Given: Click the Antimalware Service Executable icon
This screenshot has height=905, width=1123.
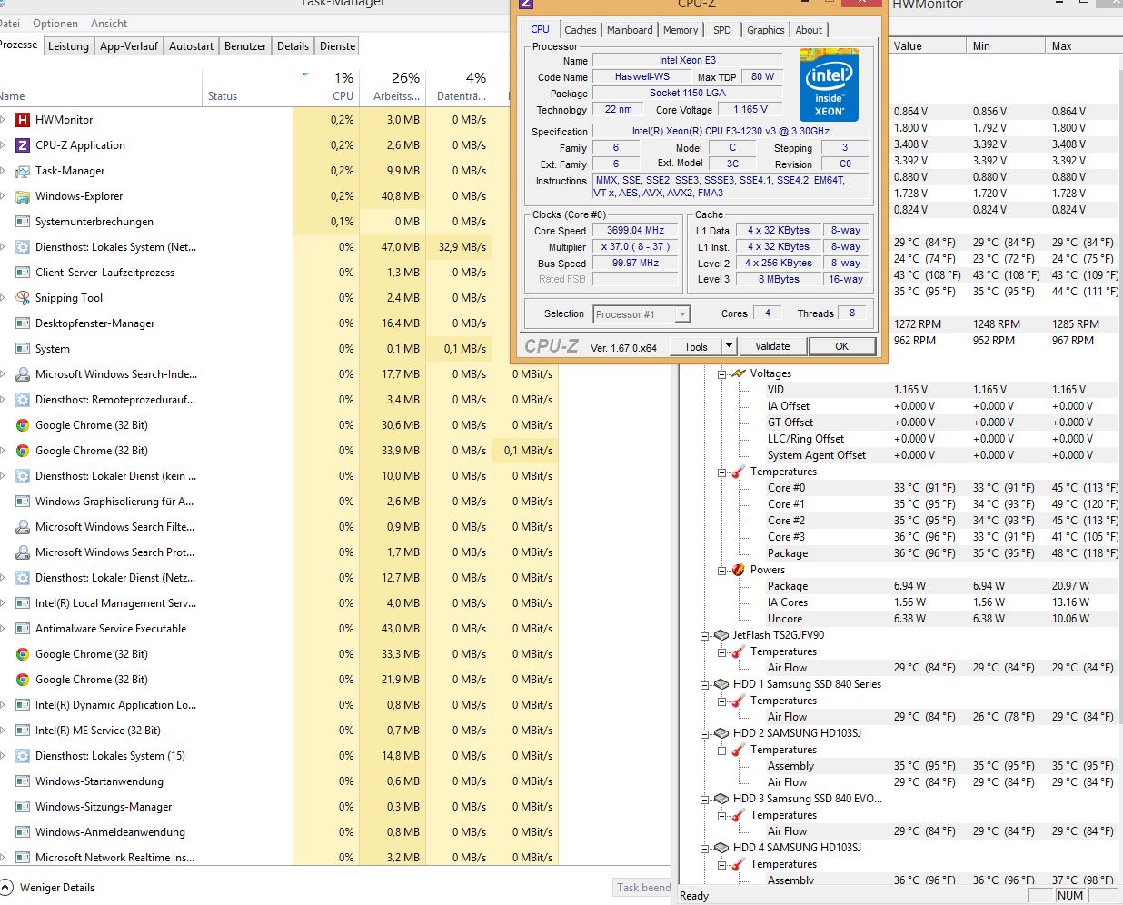Looking at the screenshot, I should point(23,629).
